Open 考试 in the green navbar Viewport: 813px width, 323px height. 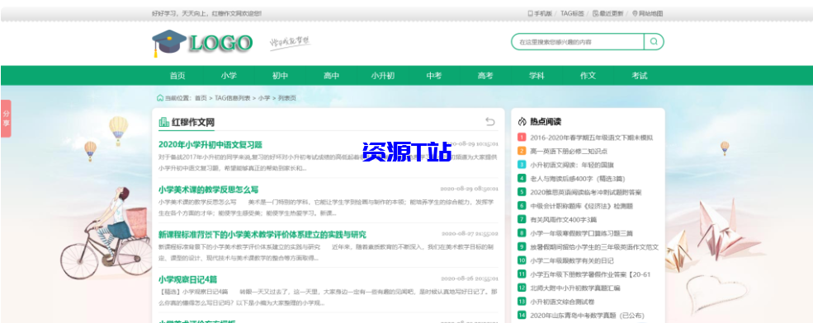coord(640,76)
